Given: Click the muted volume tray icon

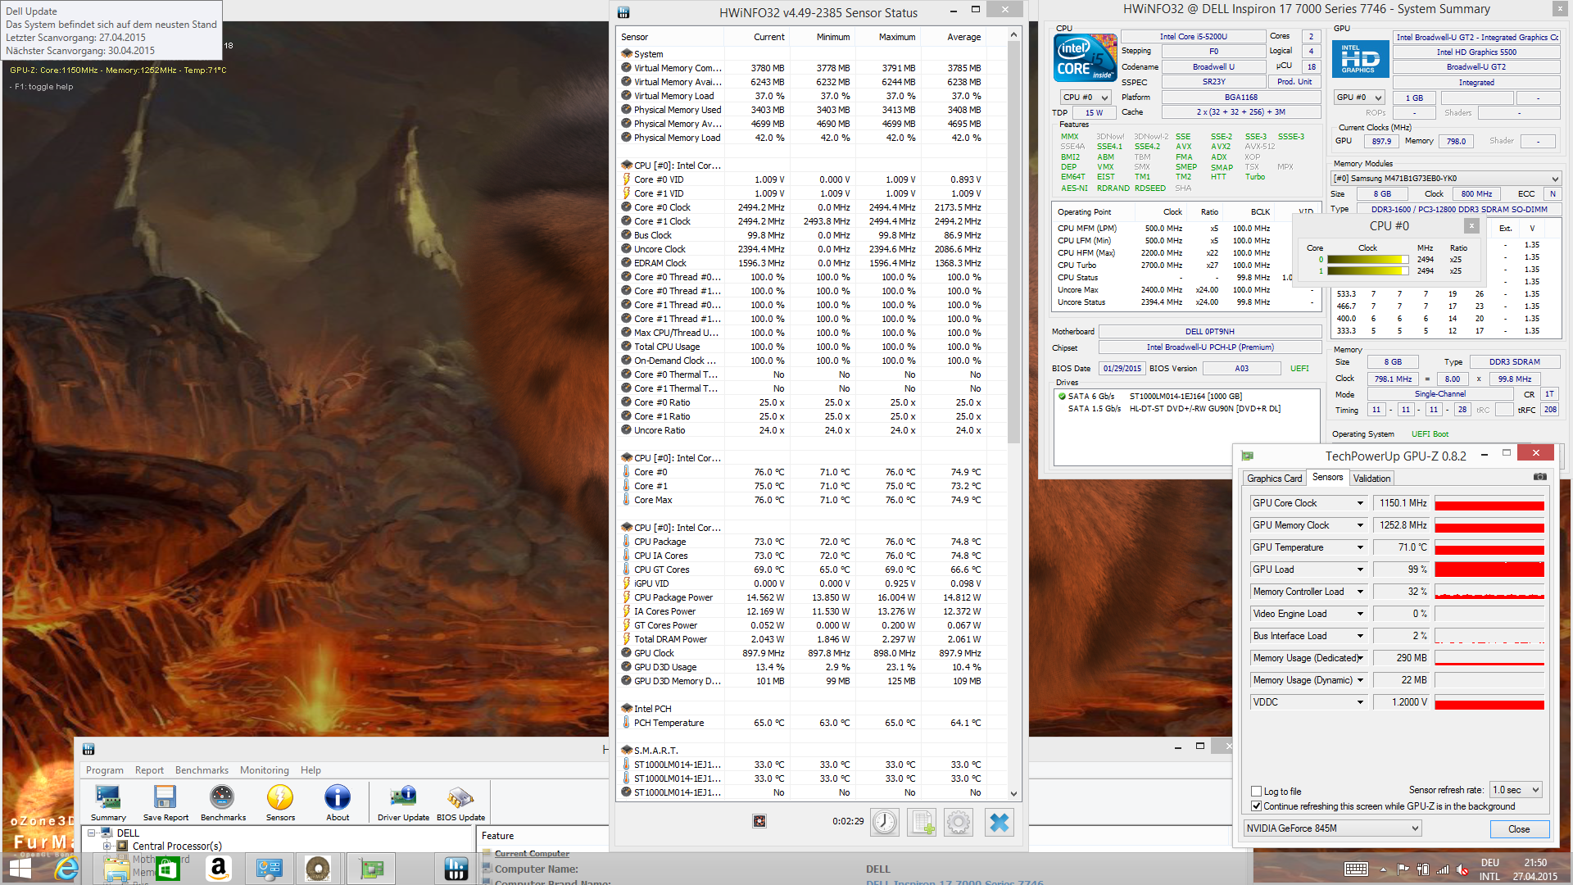Looking at the screenshot, I should pos(1462,869).
